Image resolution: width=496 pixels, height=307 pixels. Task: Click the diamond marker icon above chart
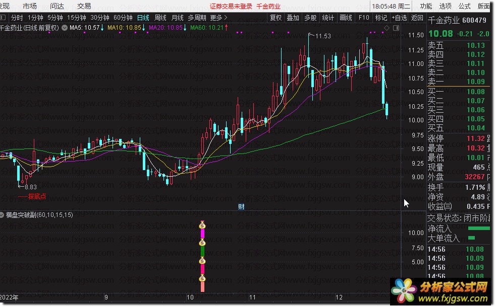pos(387,28)
